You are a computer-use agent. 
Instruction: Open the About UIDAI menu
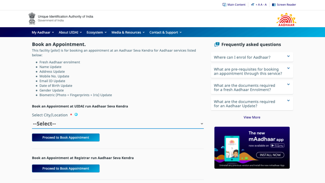point(70,32)
